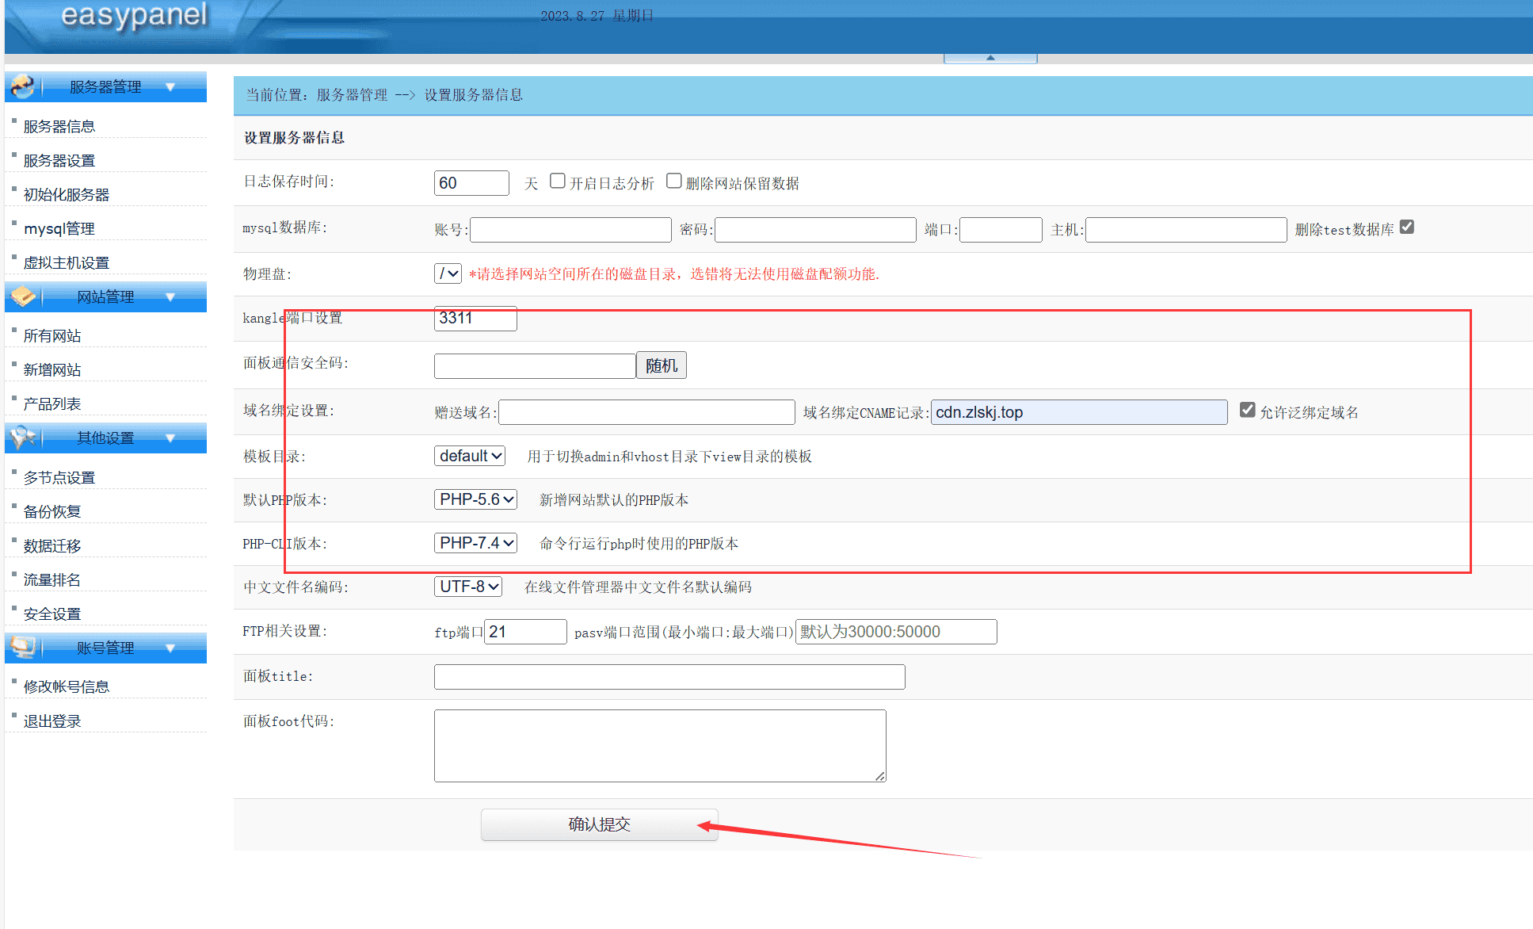Viewport: 1533px width, 929px height.
Task: Click the 随机 button
Action: coord(662,365)
